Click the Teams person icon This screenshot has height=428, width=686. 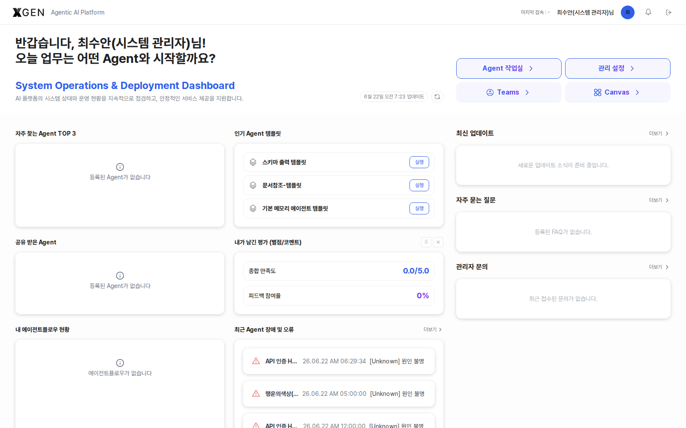click(x=490, y=92)
